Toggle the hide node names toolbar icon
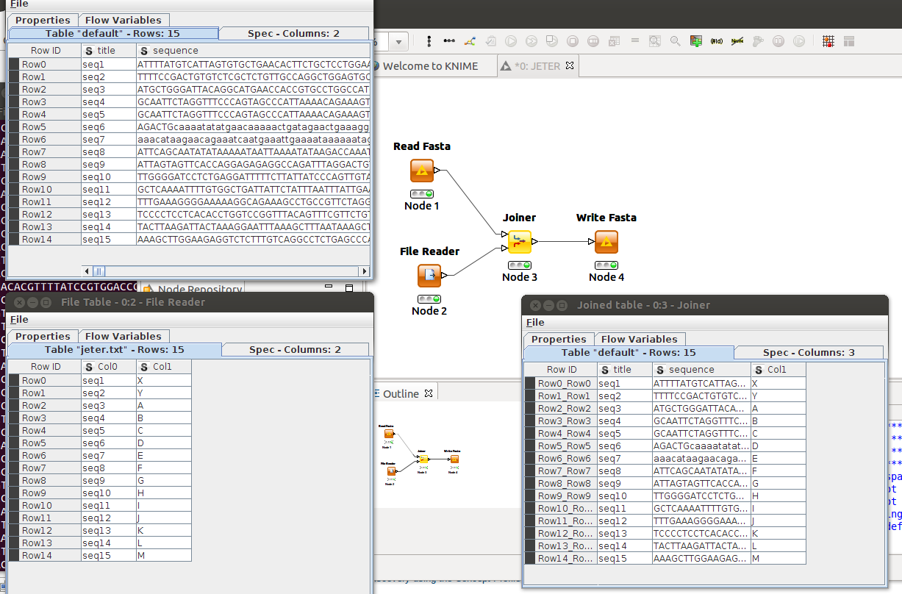The image size is (902, 594). pos(737,40)
